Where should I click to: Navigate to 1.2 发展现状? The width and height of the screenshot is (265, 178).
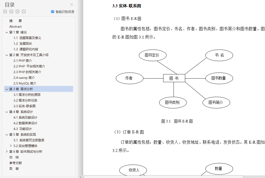click(23, 44)
